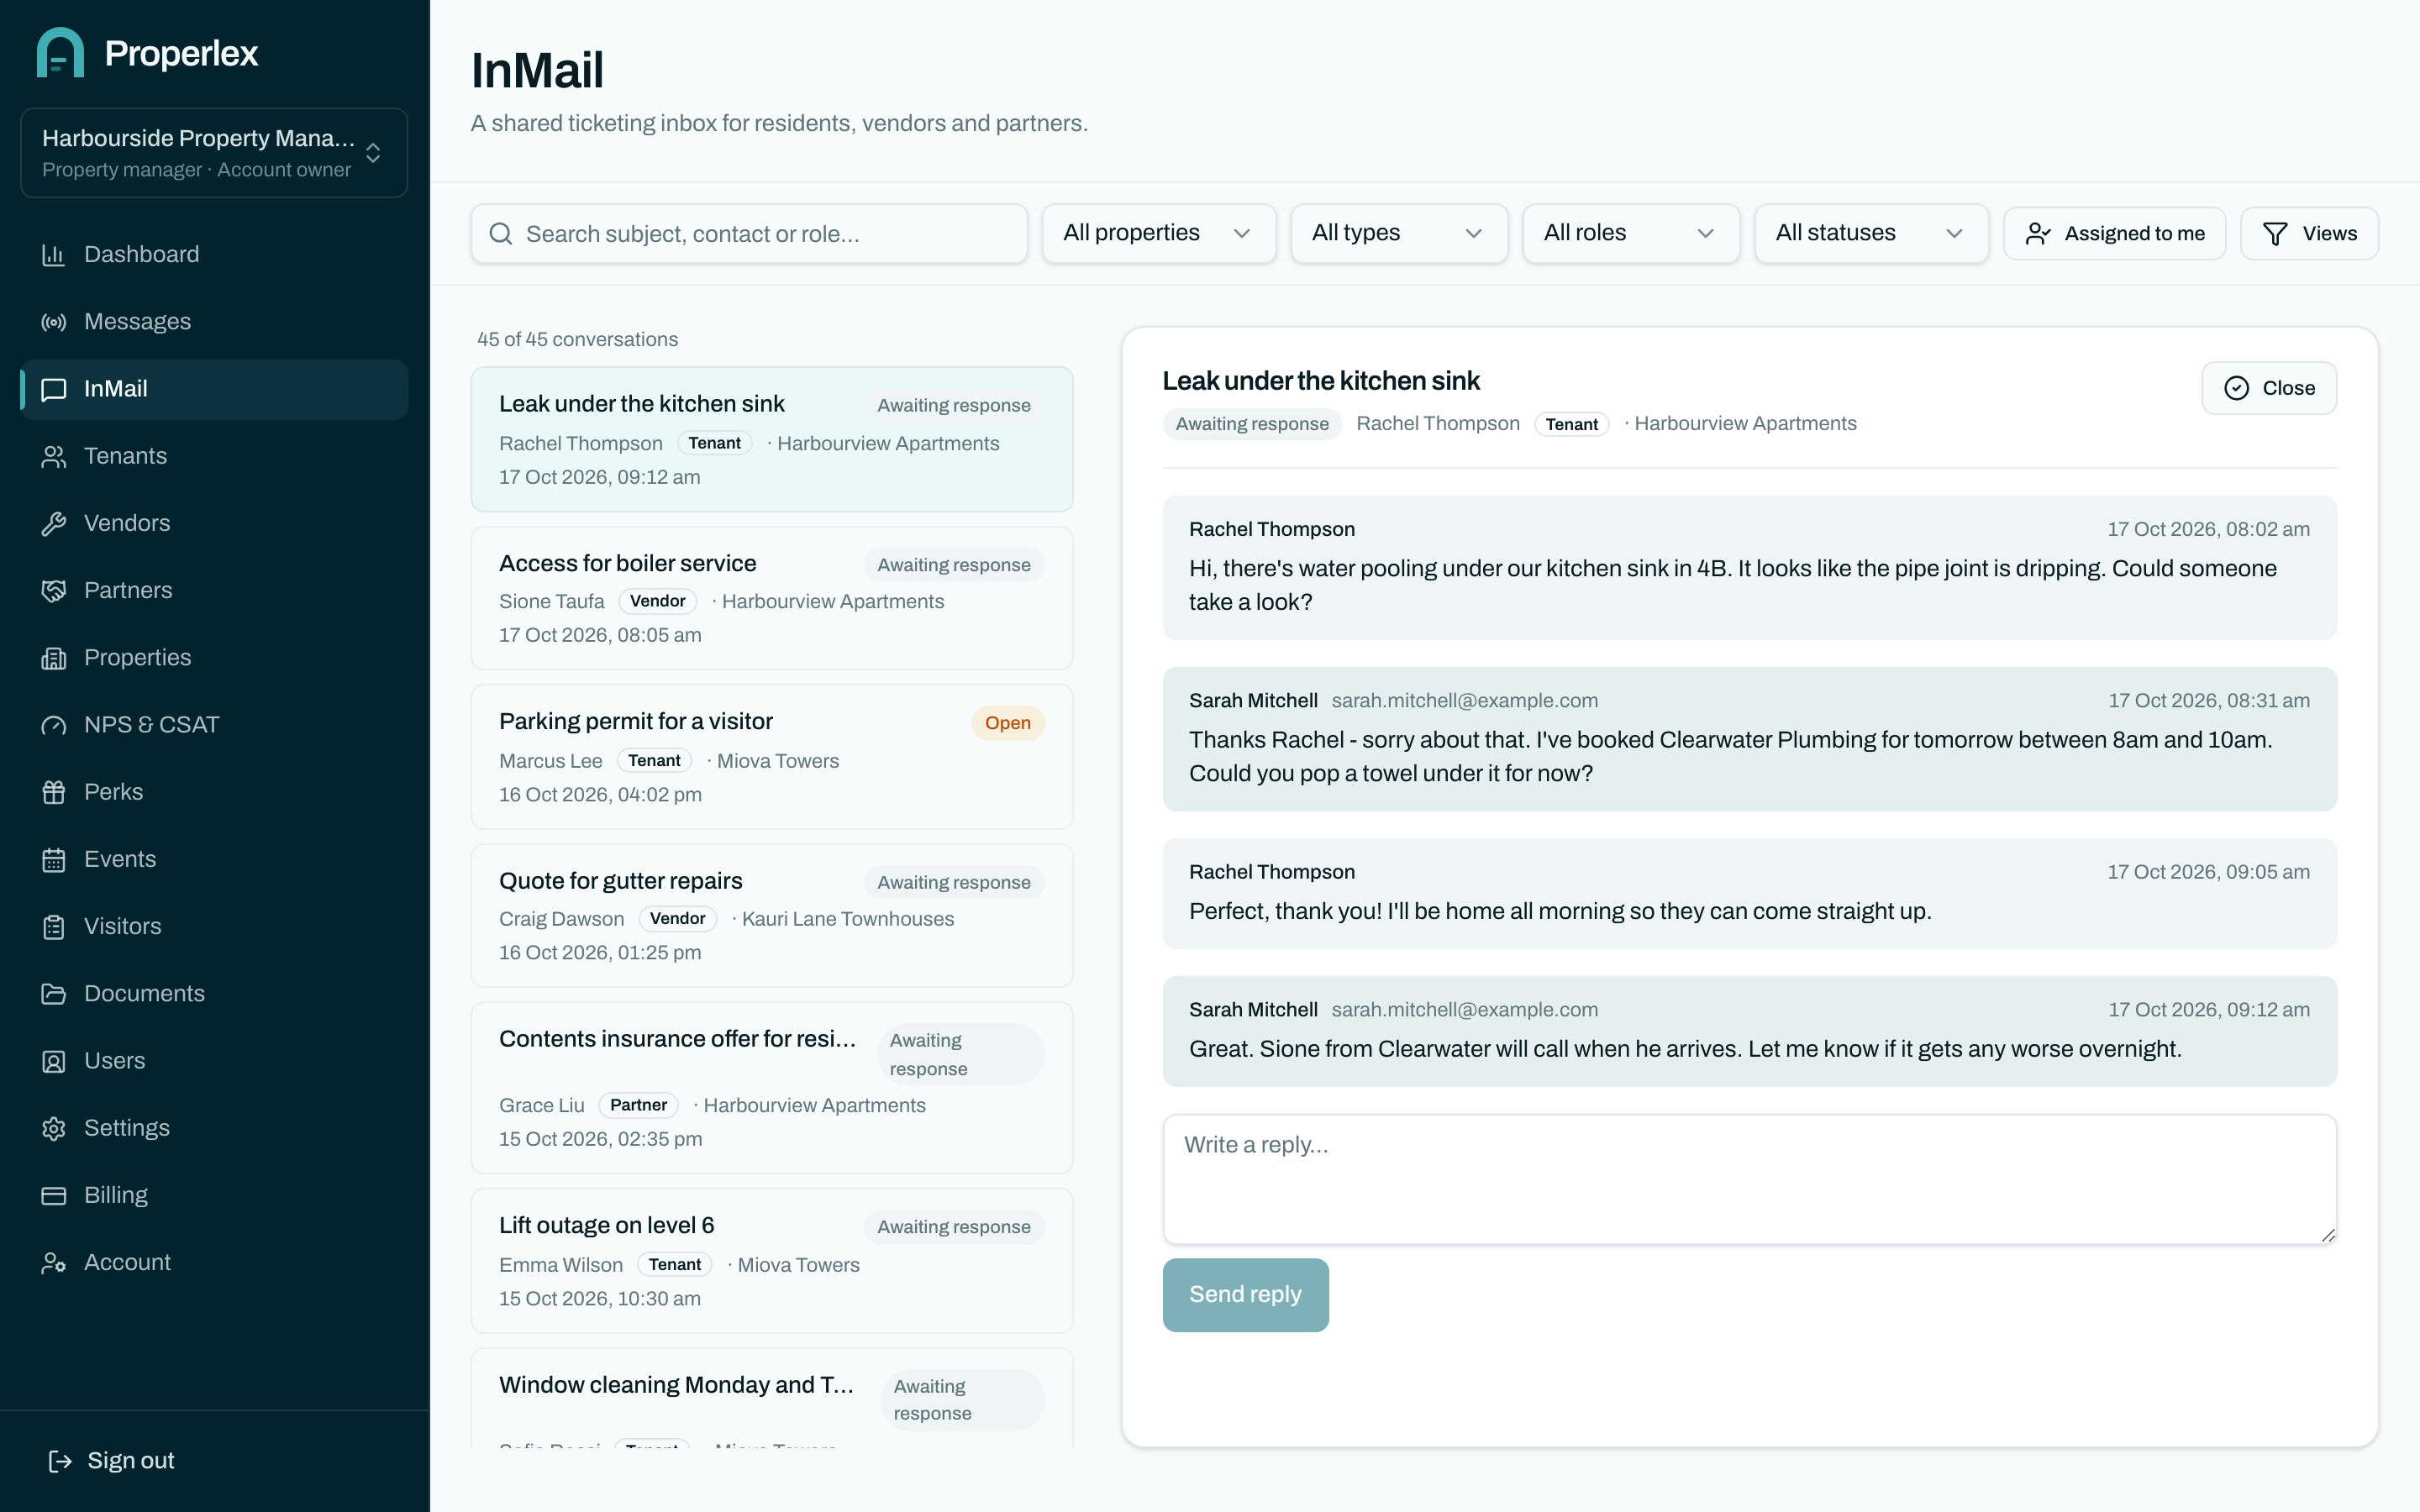Expand the All roles filter
Viewport: 2420px width, 1512px height.
[1630, 233]
